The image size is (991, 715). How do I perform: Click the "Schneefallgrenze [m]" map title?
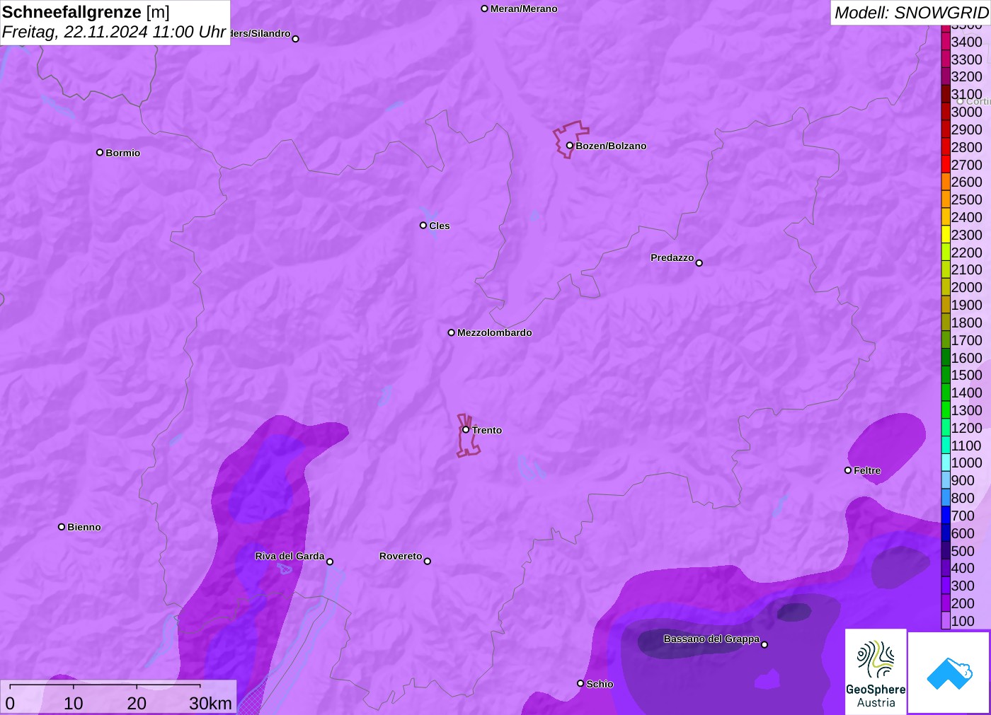click(x=86, y=12)
